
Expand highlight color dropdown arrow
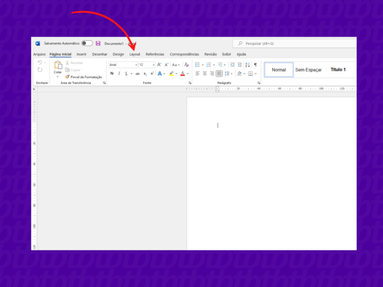coord(177,74)
